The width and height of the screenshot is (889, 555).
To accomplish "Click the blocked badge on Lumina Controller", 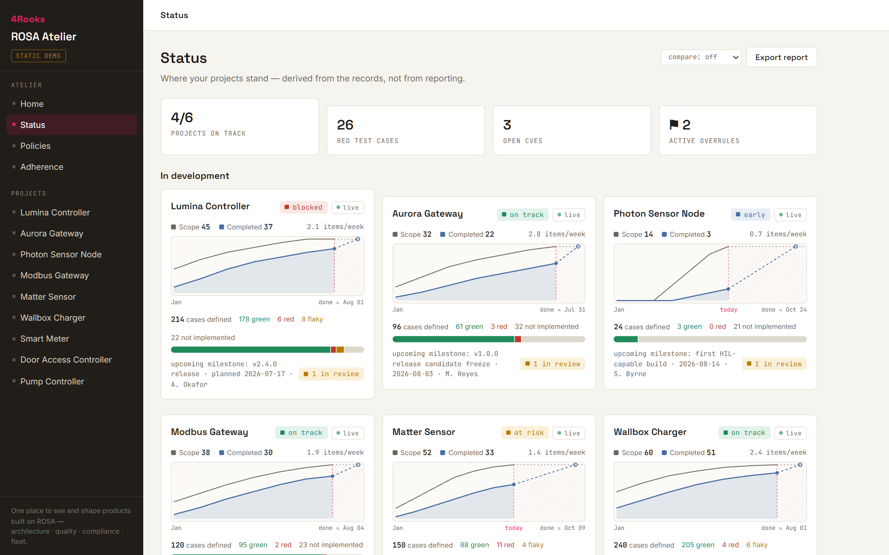I will pyautogui.click(x=303, y=207).
